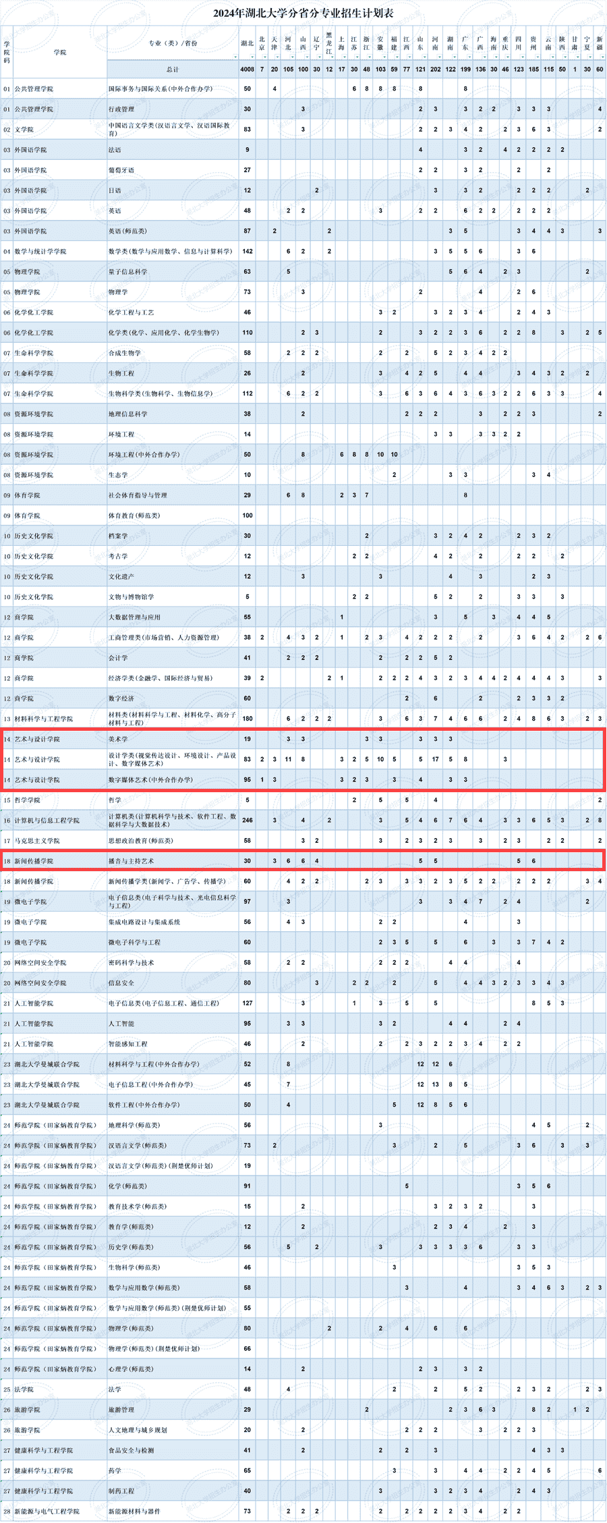Select the 播音与主持艺术 major cell
607x1523 pixels.
tap(173, 860)
